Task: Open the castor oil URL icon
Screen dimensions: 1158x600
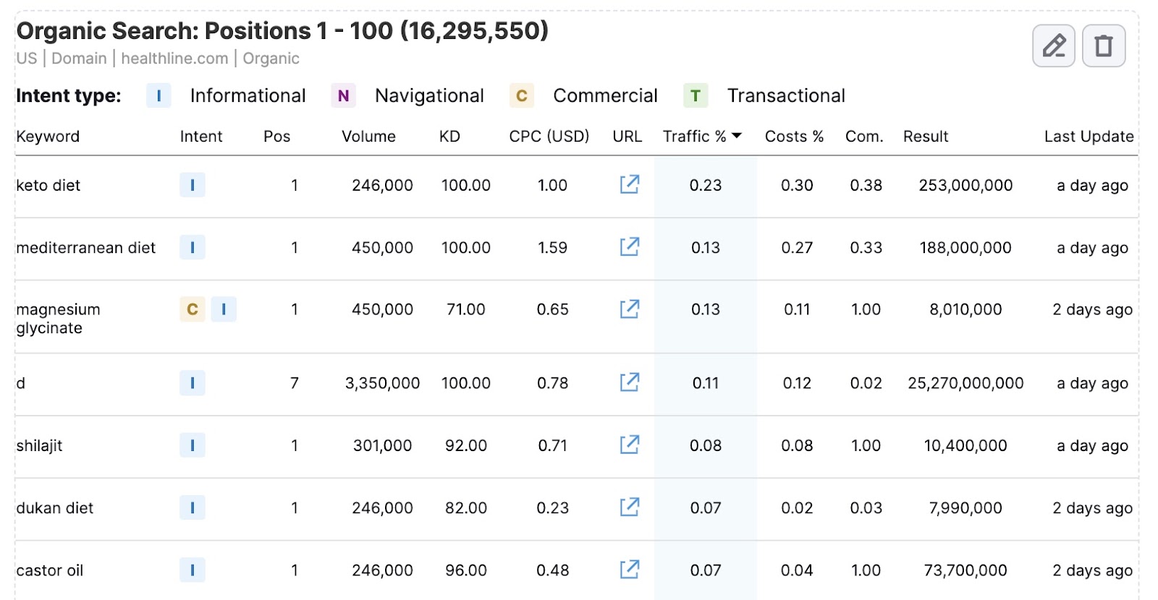Action: (x=629, y=570)
